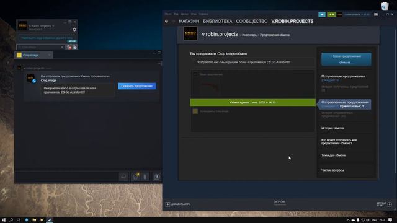Image resolution: width=397 pixels, height=223 pixels.
Task: Open File Explorer from the taskbar
Action: tap(34, 220)
